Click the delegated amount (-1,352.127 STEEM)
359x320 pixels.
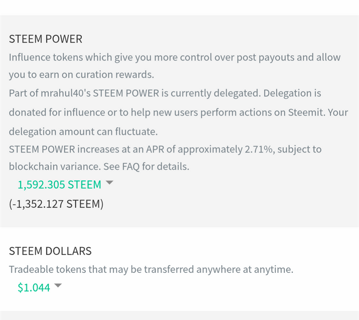point(56,204)
